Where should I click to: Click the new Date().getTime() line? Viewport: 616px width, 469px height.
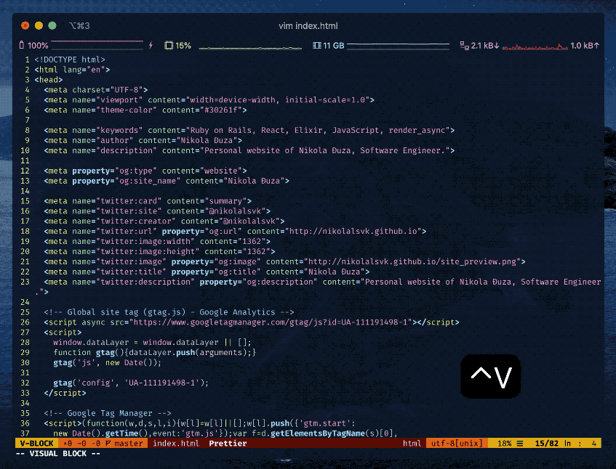pyautogui.click(x=225, y=433)
